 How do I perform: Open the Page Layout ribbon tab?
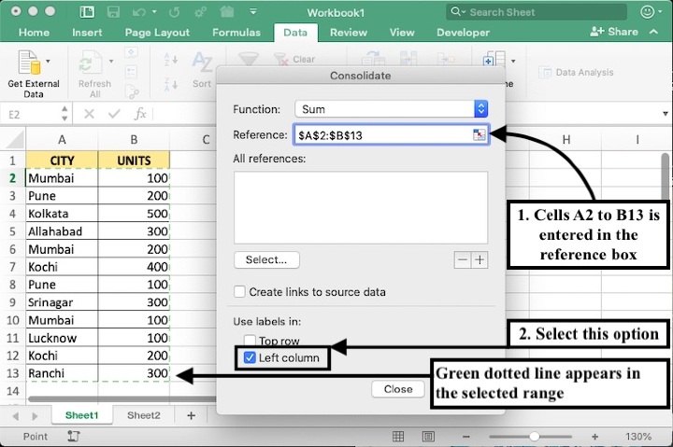157,32
